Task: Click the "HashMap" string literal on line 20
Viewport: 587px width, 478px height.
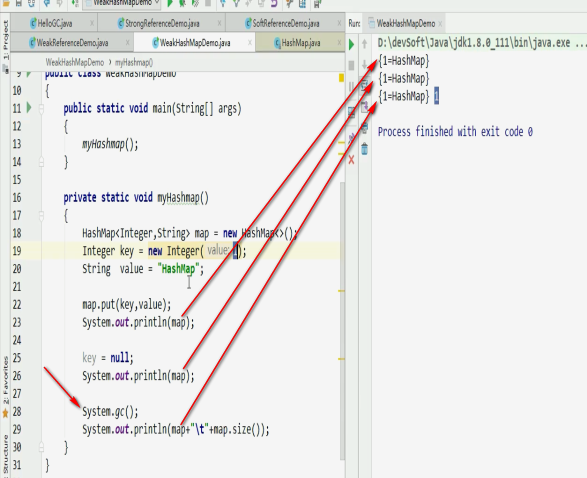Action: click(178, 269)
